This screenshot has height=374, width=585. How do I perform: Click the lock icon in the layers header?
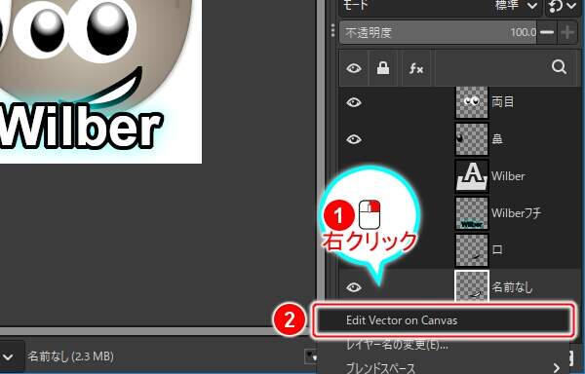[383, 68]
